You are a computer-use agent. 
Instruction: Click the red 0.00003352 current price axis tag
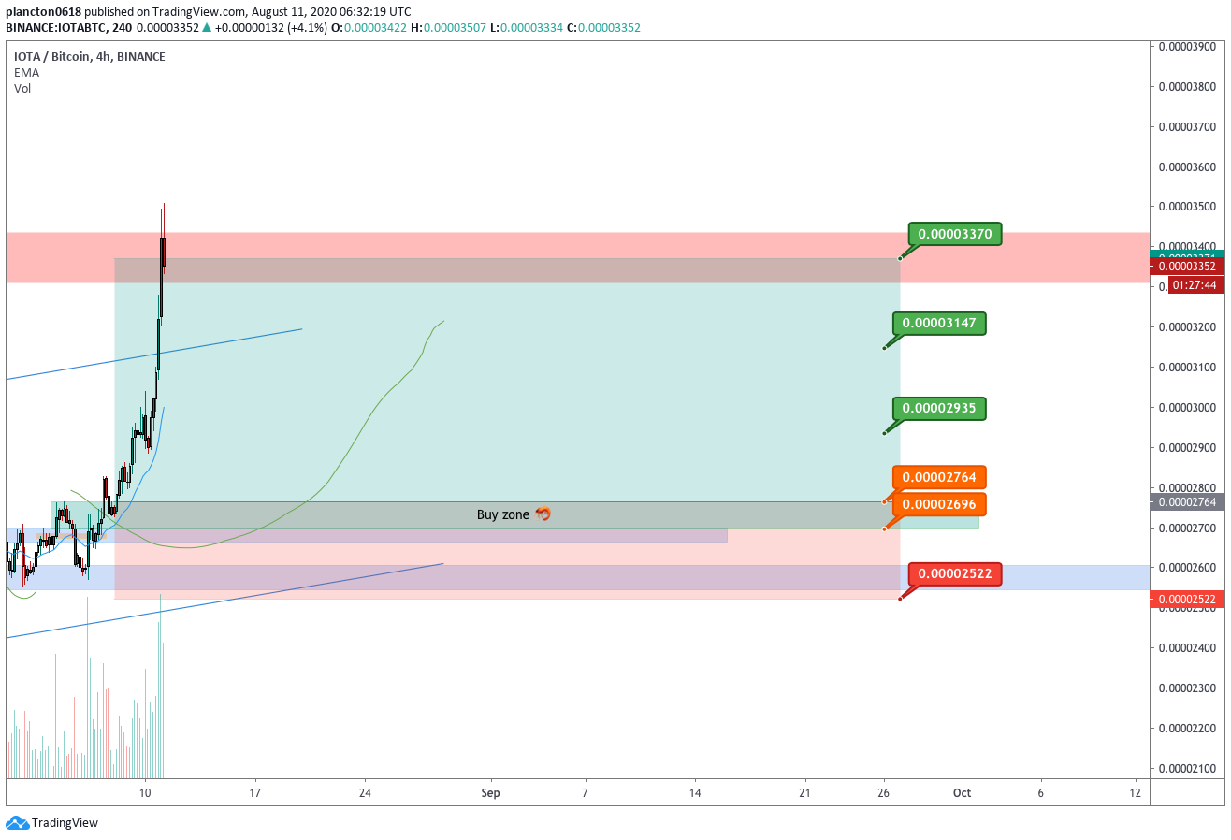[1188, 267]
